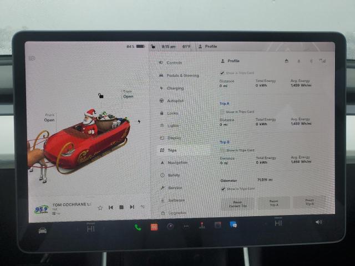355x266 pixels.
Task: Open the Arcade joystick icon
Action: tap(202, 226)
